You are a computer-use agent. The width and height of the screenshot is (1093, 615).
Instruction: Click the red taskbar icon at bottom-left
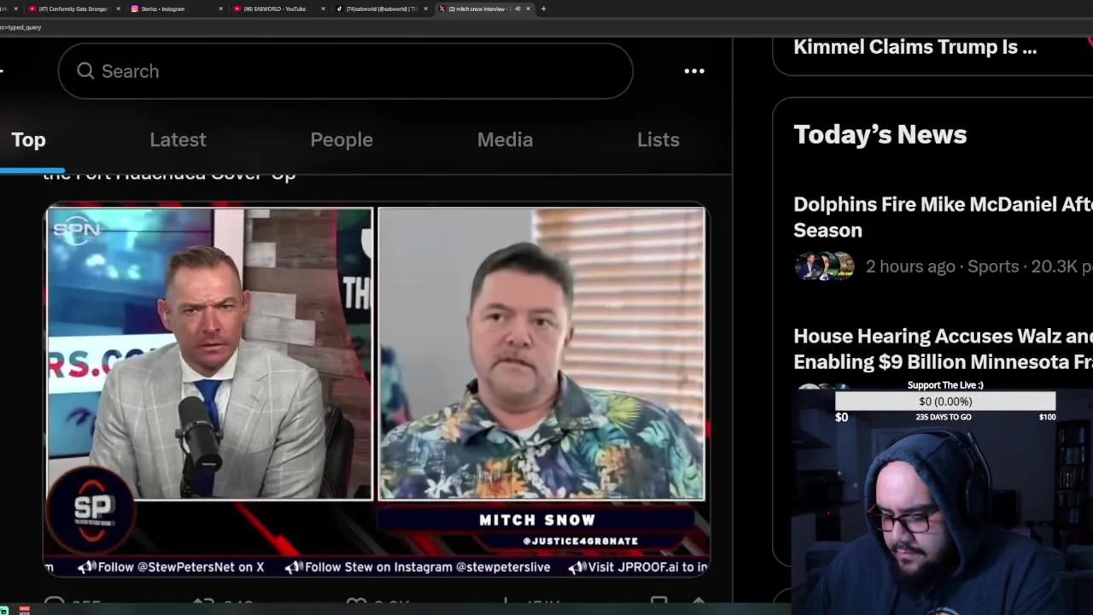[x=24, y=610]
